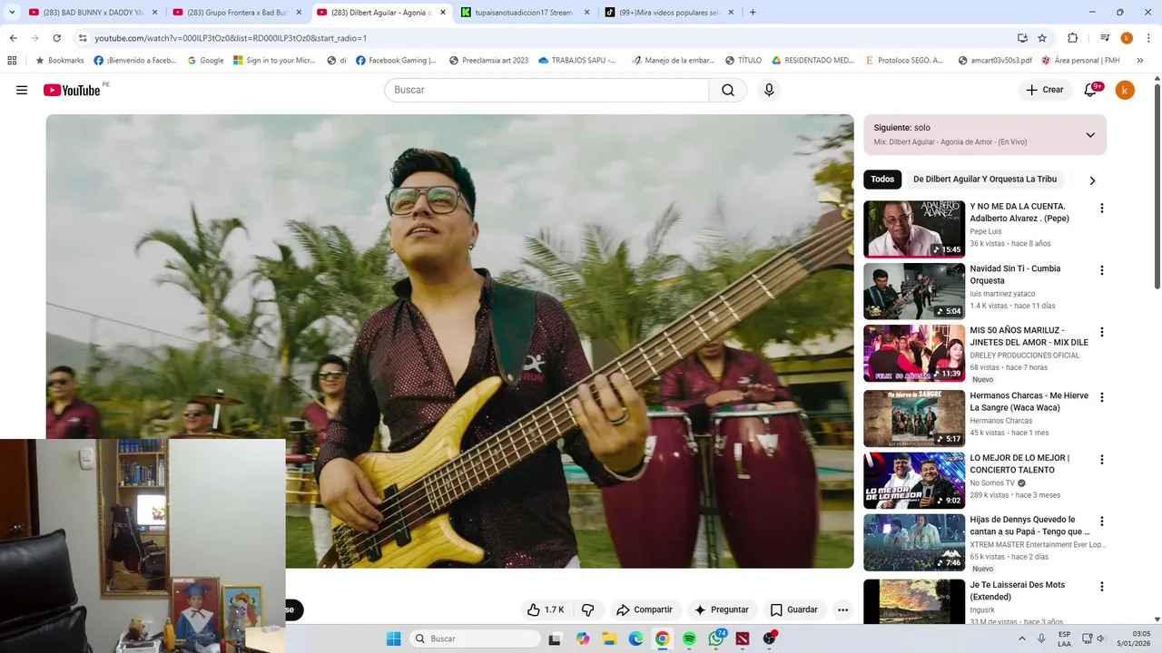Click the page vertical scrollbar
1162x653 pixels.
coord(1157,186)
